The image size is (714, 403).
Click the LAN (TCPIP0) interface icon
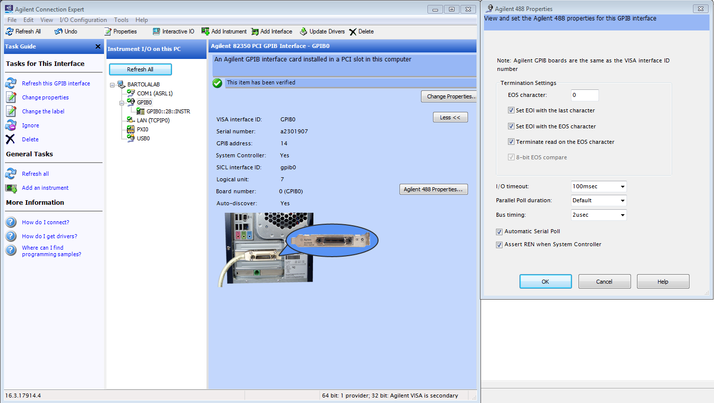pos(131,120)
